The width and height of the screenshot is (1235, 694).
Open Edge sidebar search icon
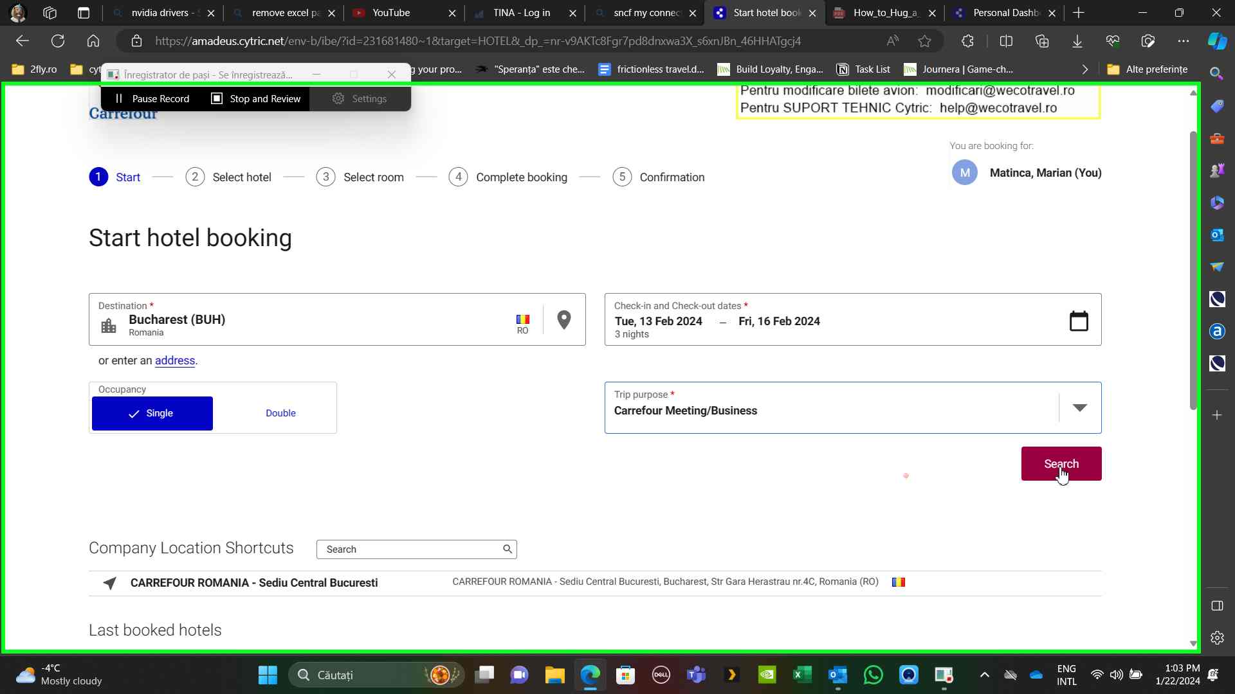click(x=1216, y=73)
